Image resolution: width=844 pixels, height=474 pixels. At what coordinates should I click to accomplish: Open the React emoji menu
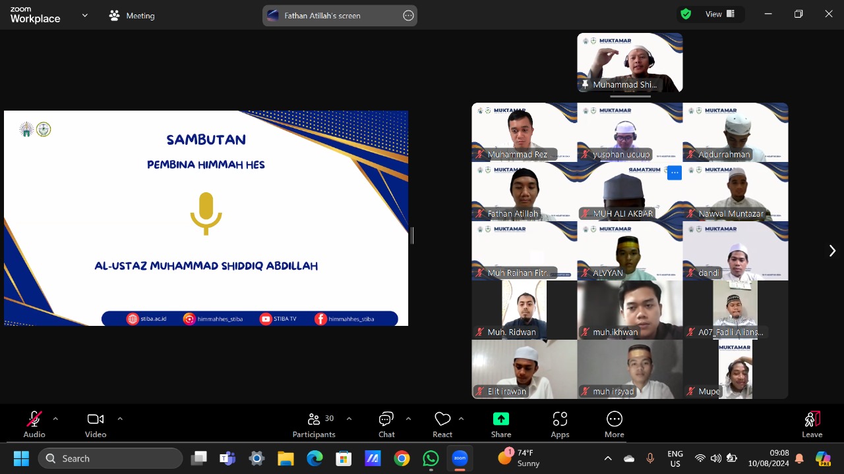coord(442,425)
